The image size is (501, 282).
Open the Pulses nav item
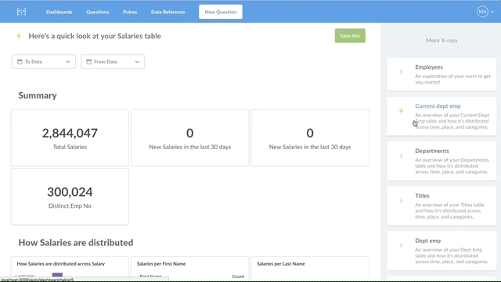130,12
